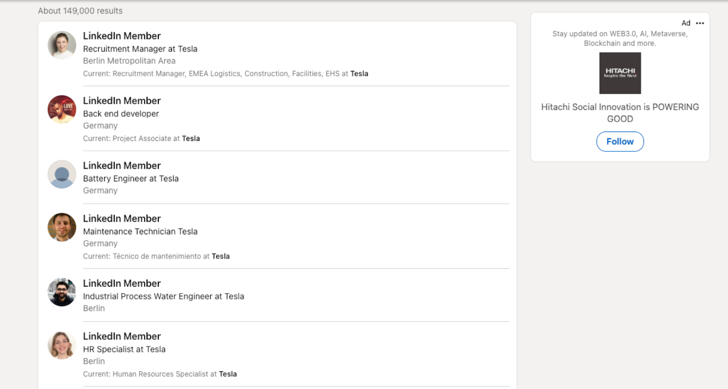Screen dimensions: 728x389
Task: Click 'Germany' location under Maintenance Technician Tesla
Action: click(x=100, y=244)
